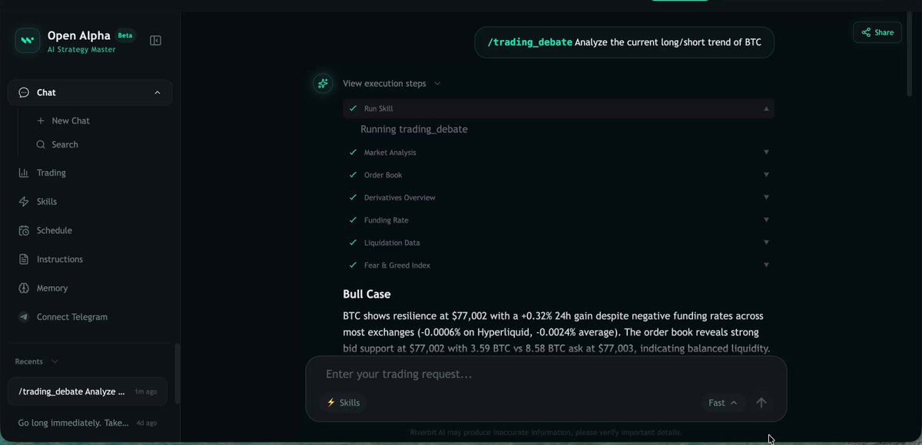
Task: Collapse the Chat section chevron
Action: click(158, 93)
